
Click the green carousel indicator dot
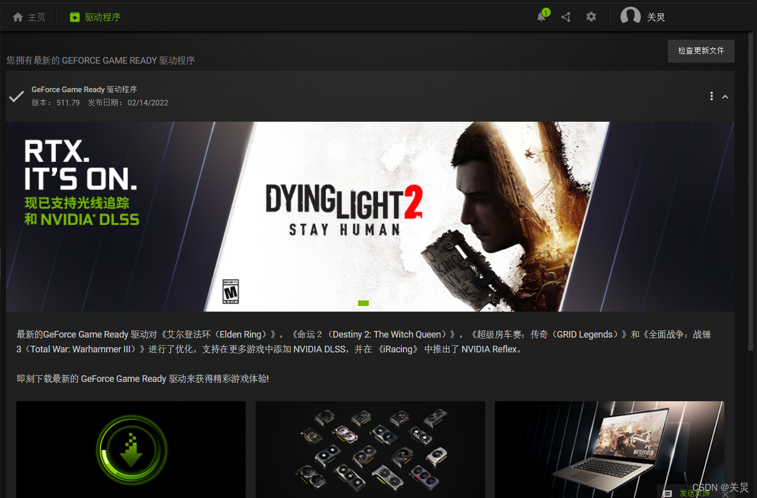coord(363,303)
